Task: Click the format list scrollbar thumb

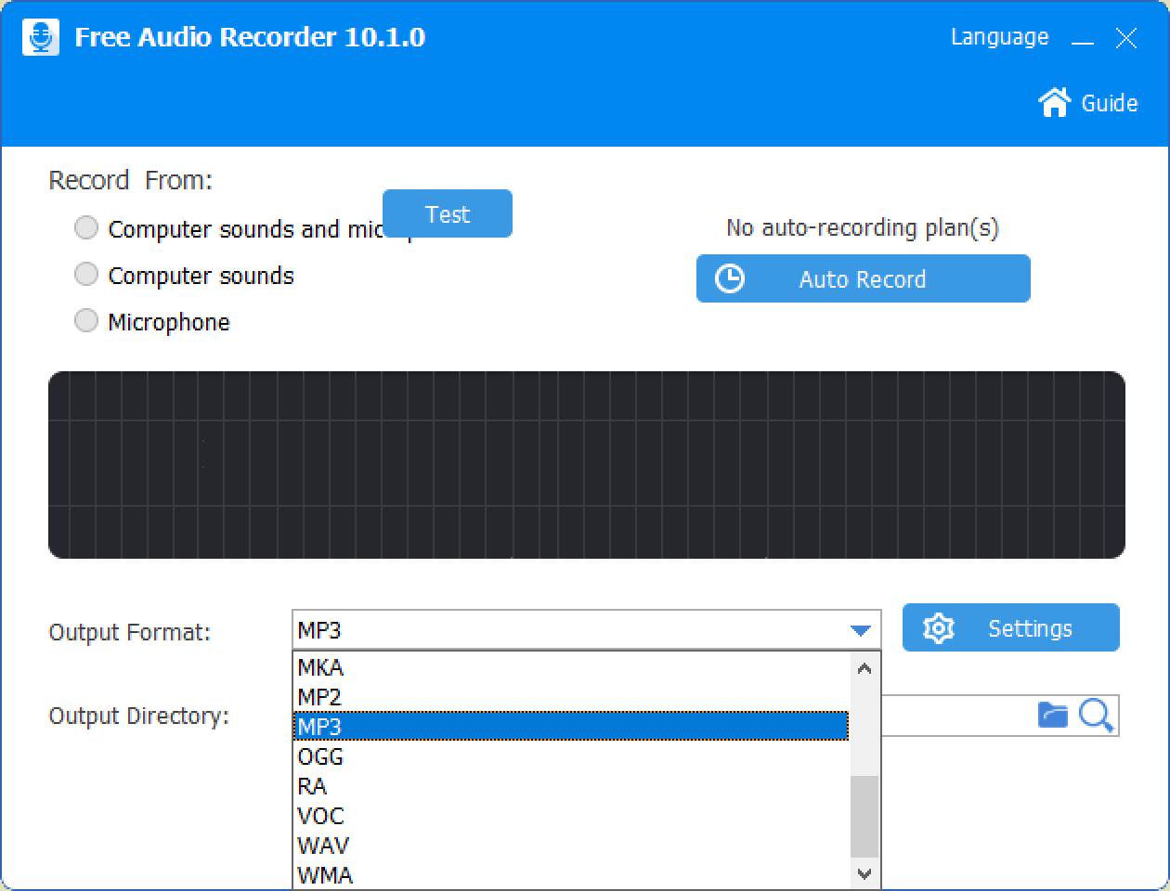Action: (864, 817)
